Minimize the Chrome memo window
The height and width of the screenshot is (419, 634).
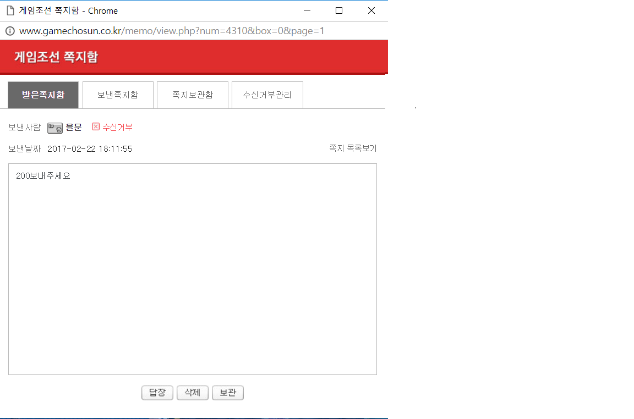click(x=307, y=10)
